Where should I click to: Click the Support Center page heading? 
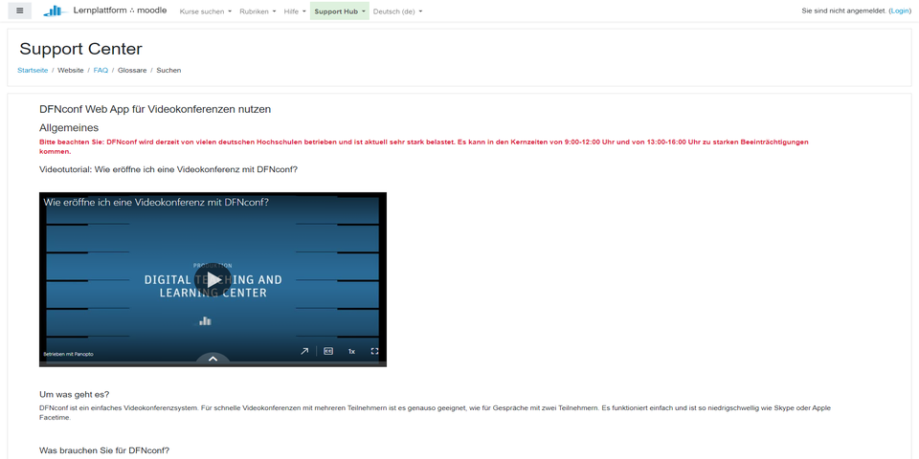pyautogui.click(x=80, y=49)
